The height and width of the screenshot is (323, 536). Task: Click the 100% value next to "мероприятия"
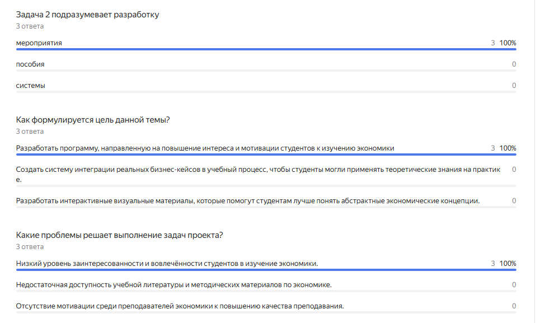coord(507,43)
